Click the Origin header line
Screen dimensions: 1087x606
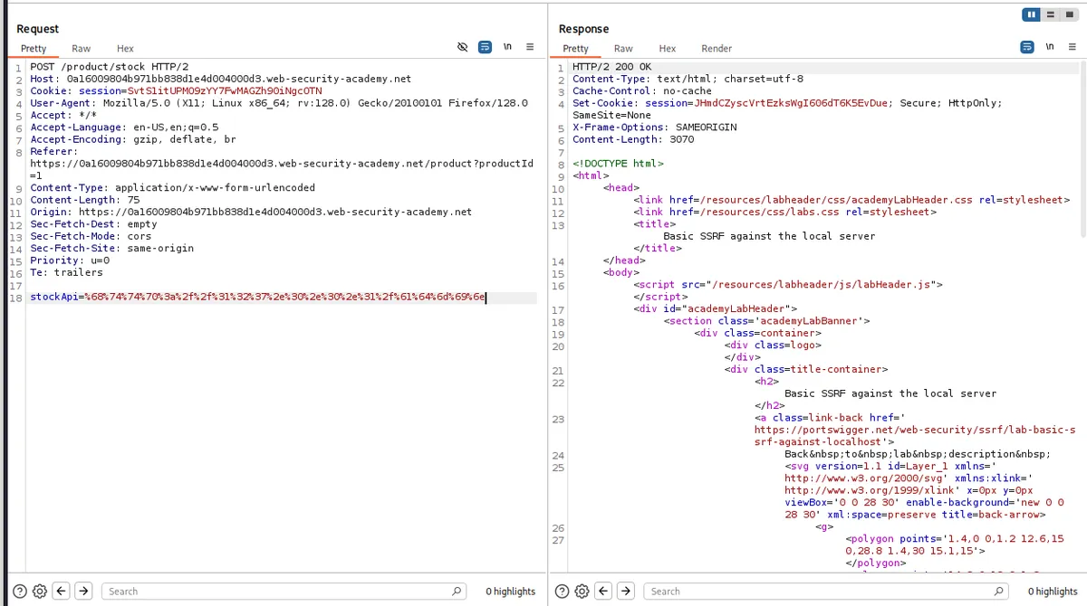pos(251,212)
